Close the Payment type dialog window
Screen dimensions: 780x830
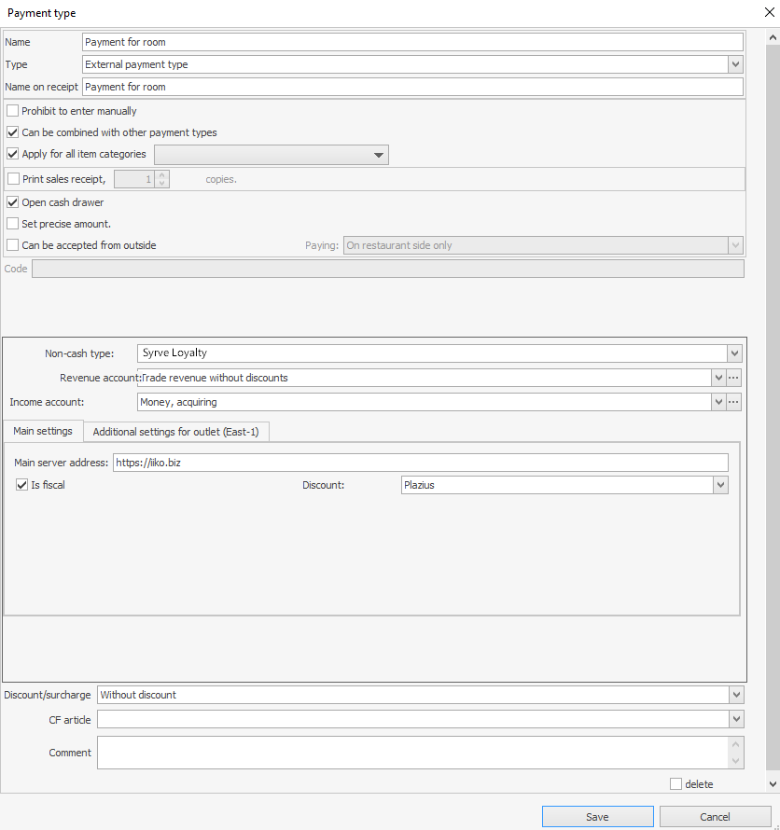point(768,13)
